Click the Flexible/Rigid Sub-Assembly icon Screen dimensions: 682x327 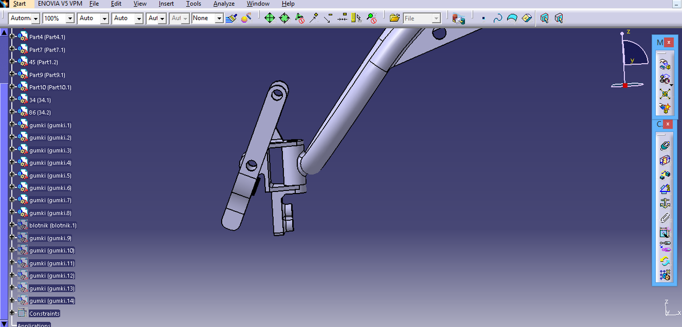[664, 246]
